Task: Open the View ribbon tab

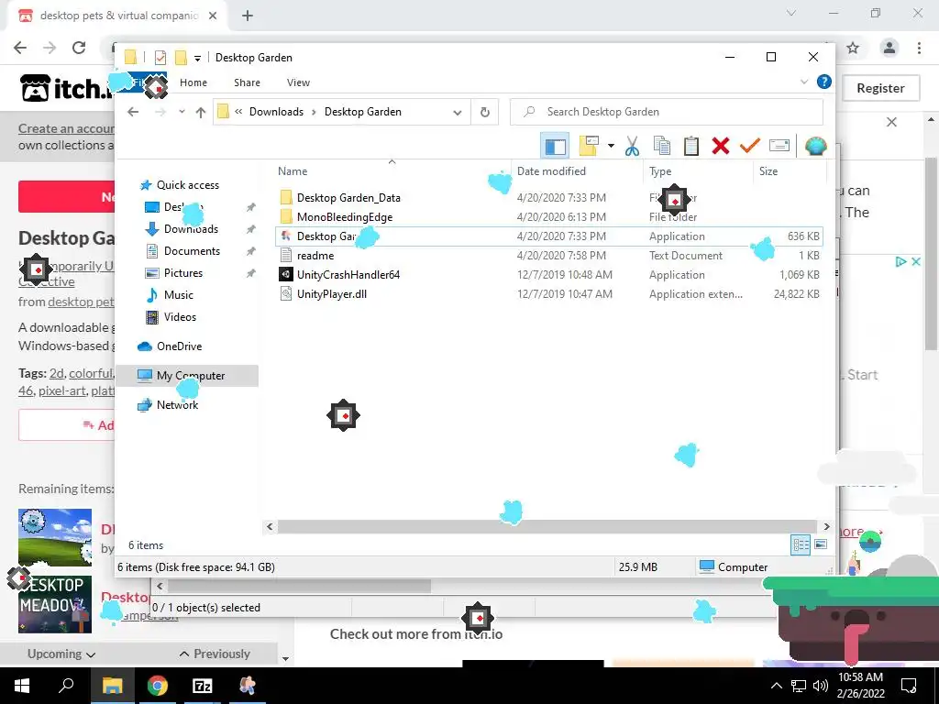Action: 298,82
